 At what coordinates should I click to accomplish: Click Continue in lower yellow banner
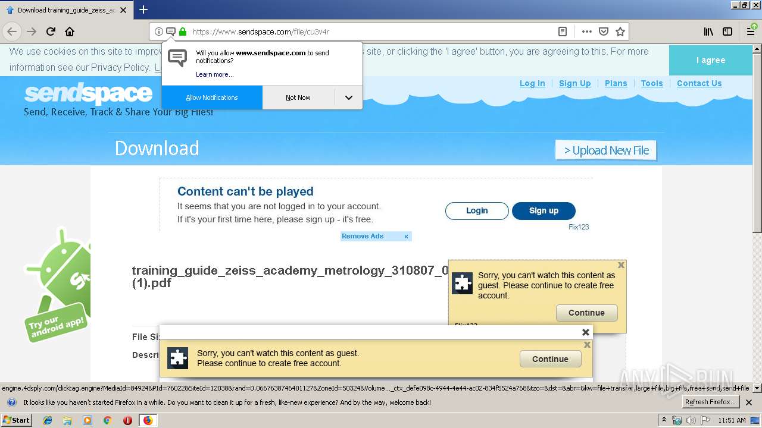pos(550,359)
